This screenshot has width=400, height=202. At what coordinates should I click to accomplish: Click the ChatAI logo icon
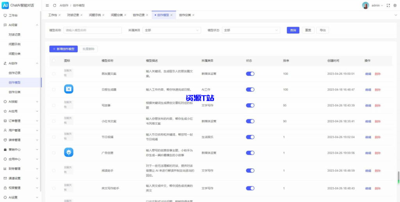point(5,5)
